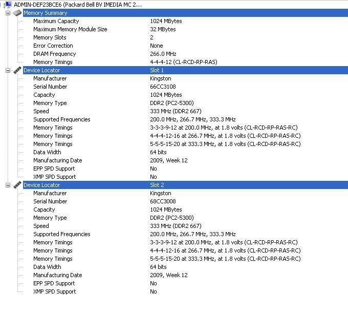Select the Maximum Capacity row
This screenshot has width=348, height=314.
56,21
